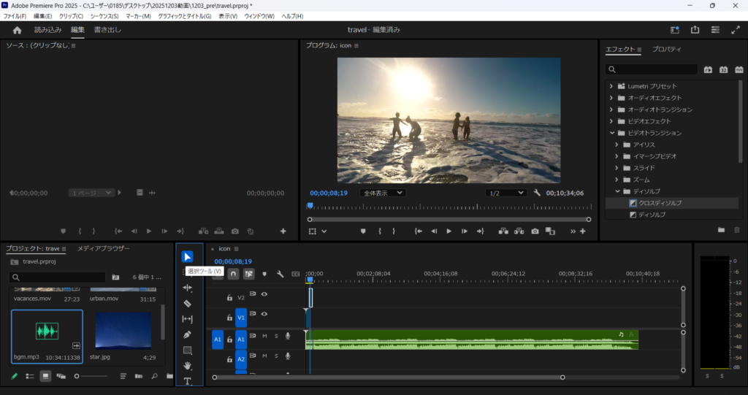The image size is (748, 395).
Task: Open the 書き出し workspace
Action: point(107,30)
